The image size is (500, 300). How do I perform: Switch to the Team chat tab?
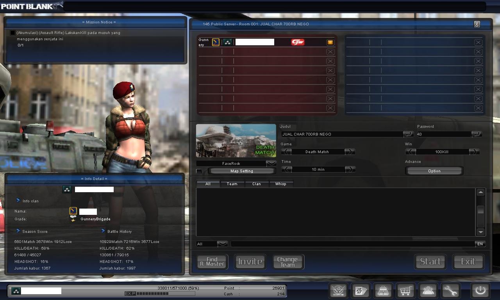(232, 184)
